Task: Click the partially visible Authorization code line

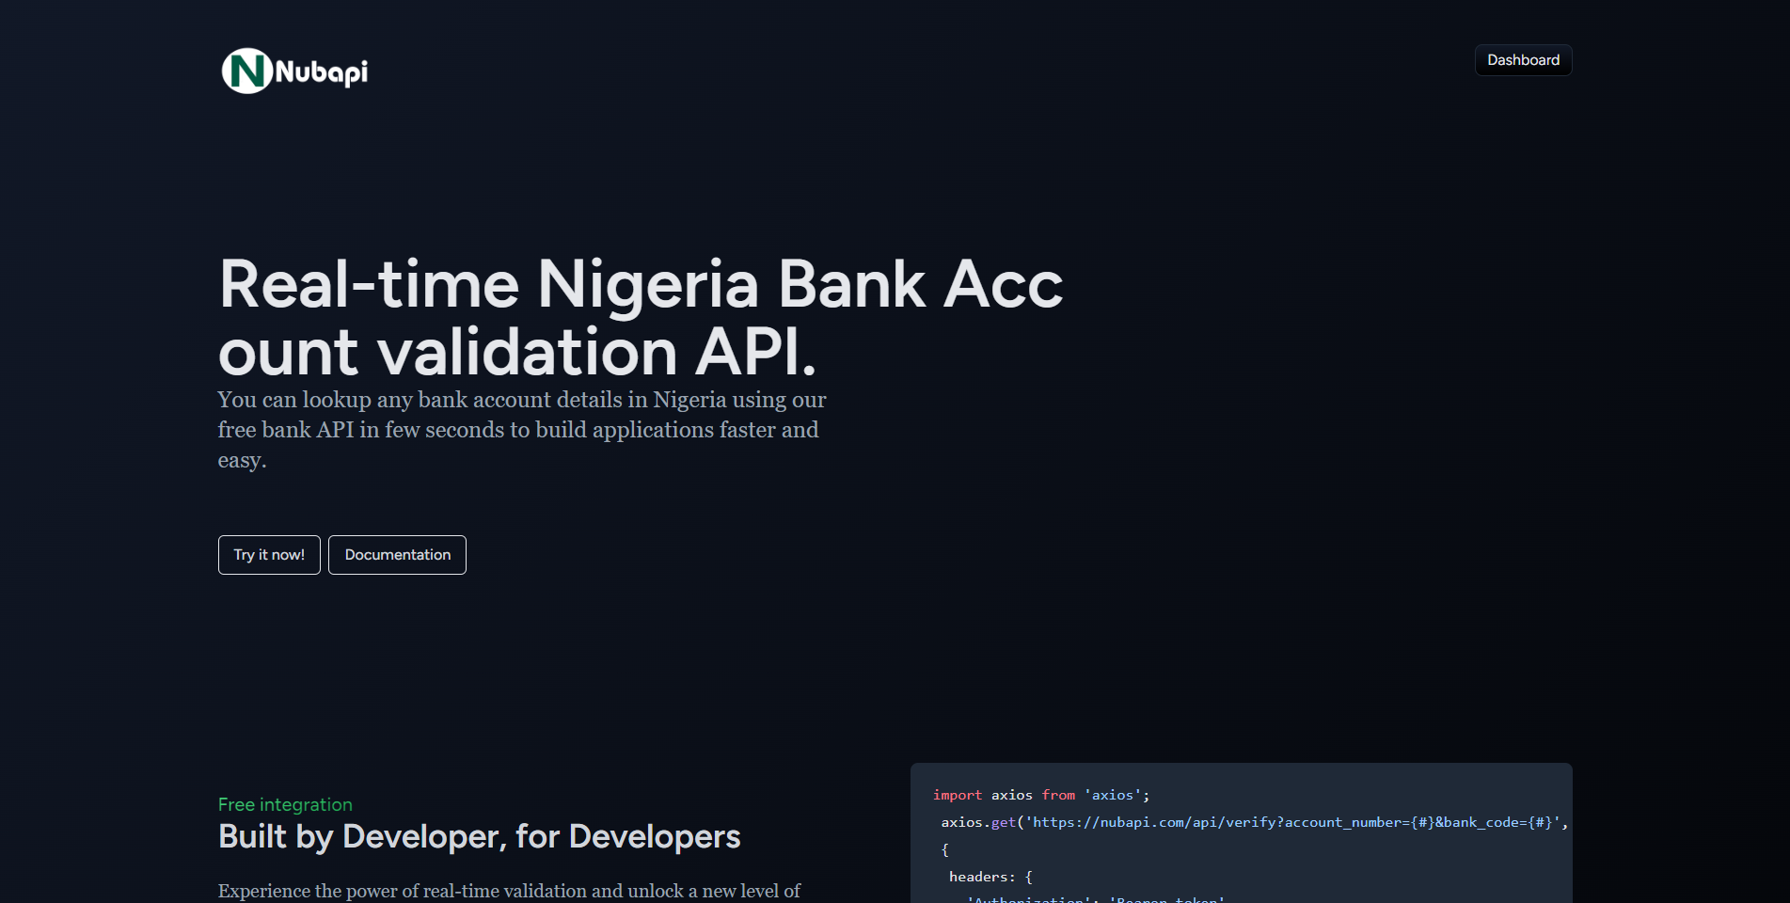Action: point(1096,899)
